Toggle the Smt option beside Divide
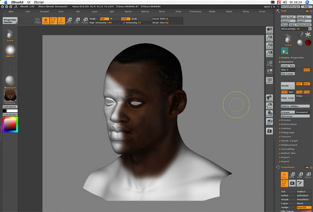Viewport: 313px width, 212px height. point(298,84)
